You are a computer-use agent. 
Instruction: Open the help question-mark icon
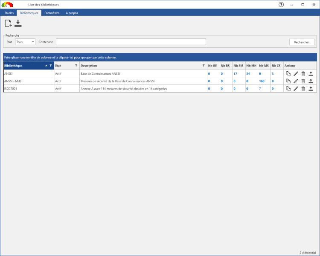coord(281,5)
